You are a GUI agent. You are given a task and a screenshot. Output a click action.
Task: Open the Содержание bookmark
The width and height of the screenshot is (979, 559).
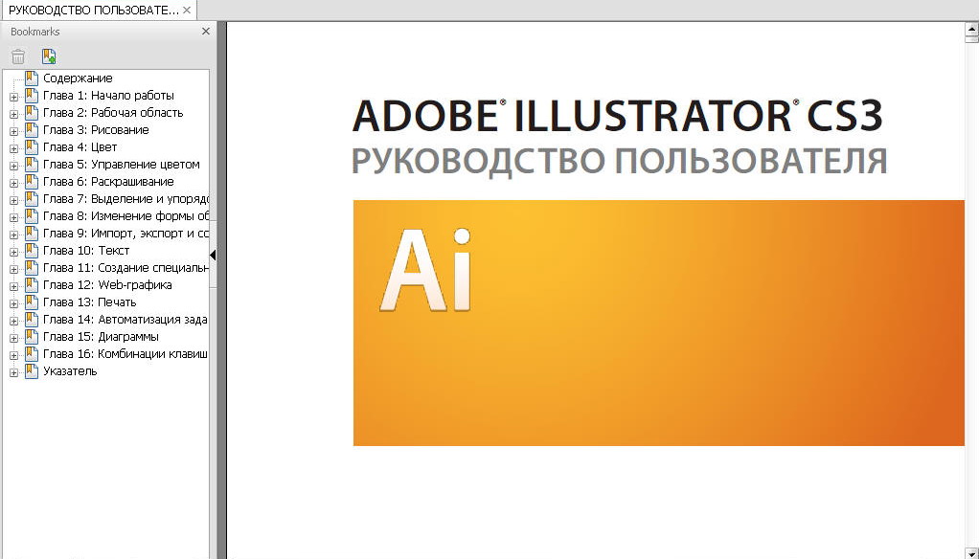pos(78,78)
